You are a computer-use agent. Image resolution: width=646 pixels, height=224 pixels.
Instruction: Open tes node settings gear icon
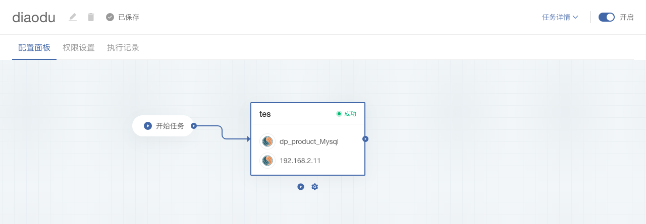point(315,187)
